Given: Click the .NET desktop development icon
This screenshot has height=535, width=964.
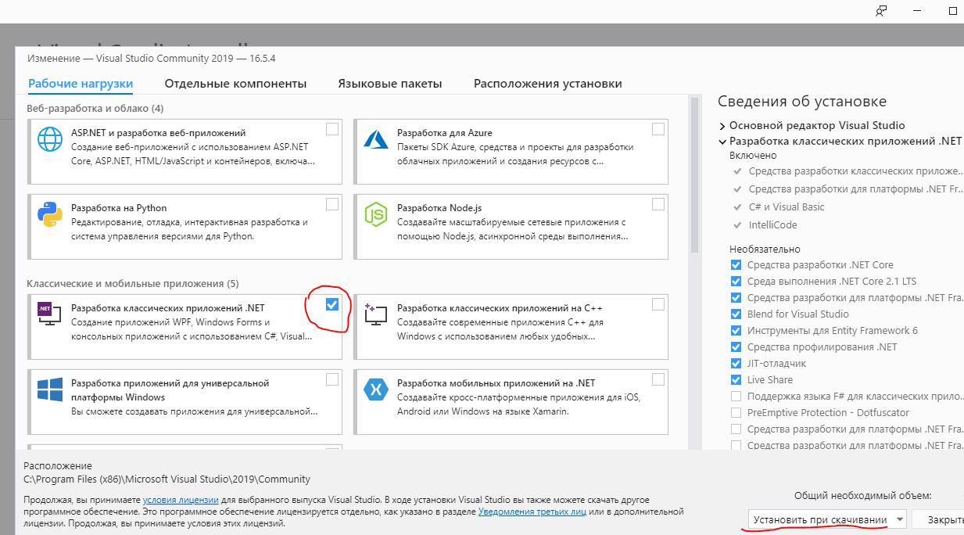Looking at the screenshot, I should 50,313.
